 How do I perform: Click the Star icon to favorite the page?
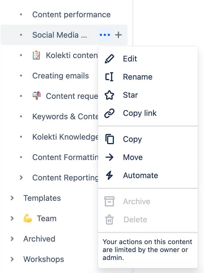coord(110,95)
